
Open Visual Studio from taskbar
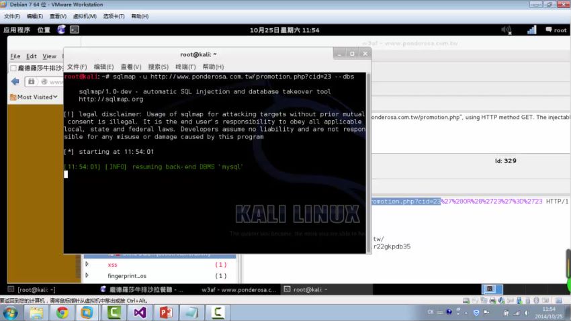coord(140,313)
